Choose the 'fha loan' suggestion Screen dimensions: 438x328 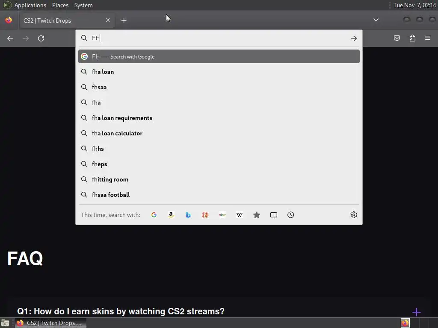coord(219,72)
